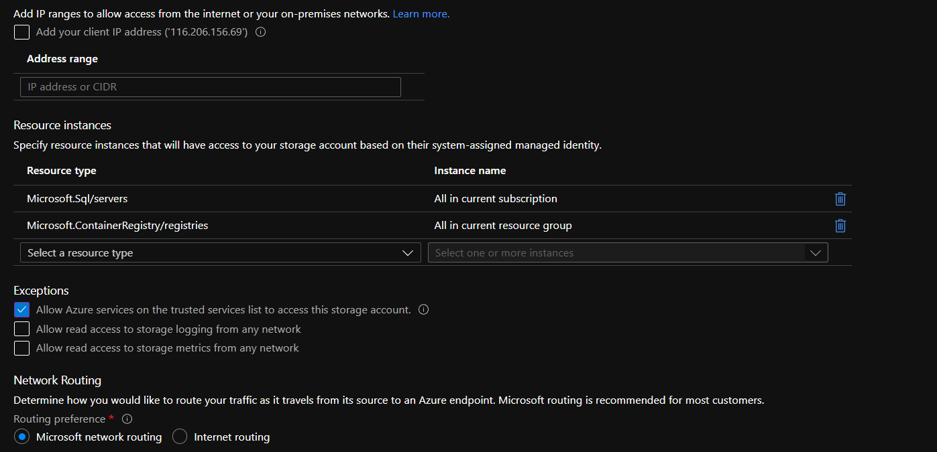Viewport: 937px width, 452px height.
Task: Click the Microsoft.Sql/servers resource type cell
Action: pyautogui.click(x=77, y=199)
